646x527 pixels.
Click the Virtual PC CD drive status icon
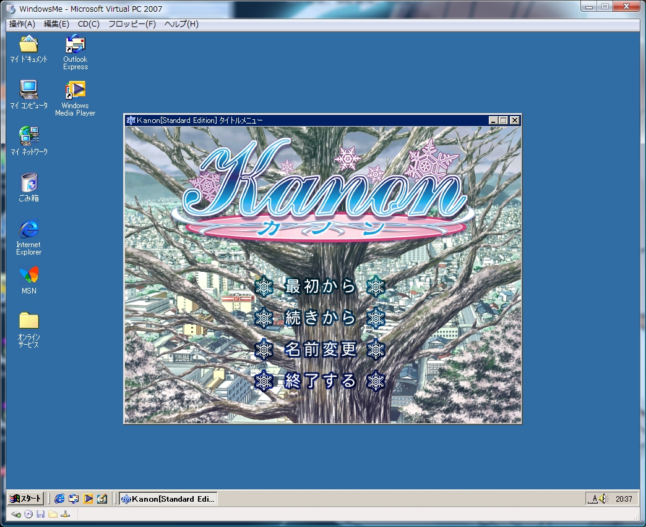[x=28, y=514]
